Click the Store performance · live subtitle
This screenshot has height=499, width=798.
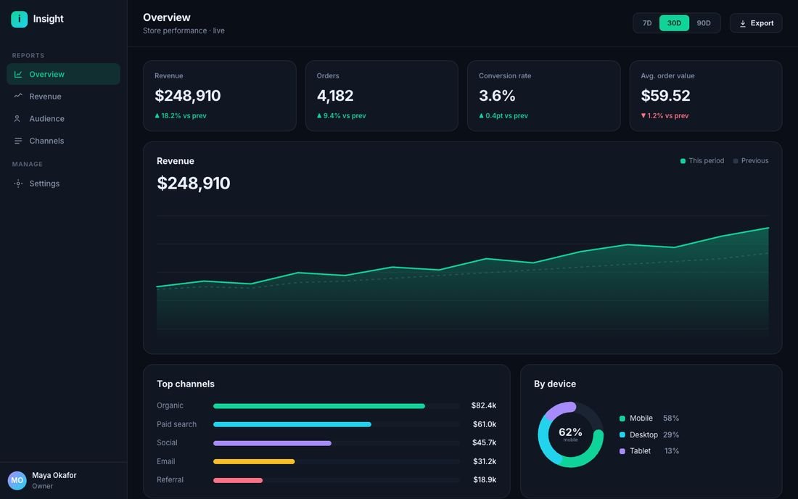coord(184,30)
